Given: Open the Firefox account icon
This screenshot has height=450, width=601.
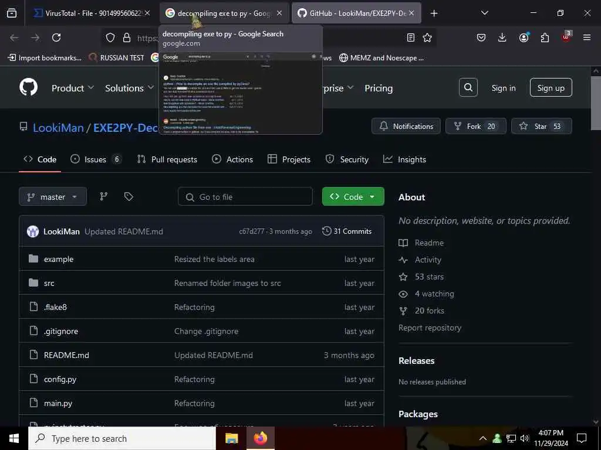Looking at the screenshot, I should [524, 37].
